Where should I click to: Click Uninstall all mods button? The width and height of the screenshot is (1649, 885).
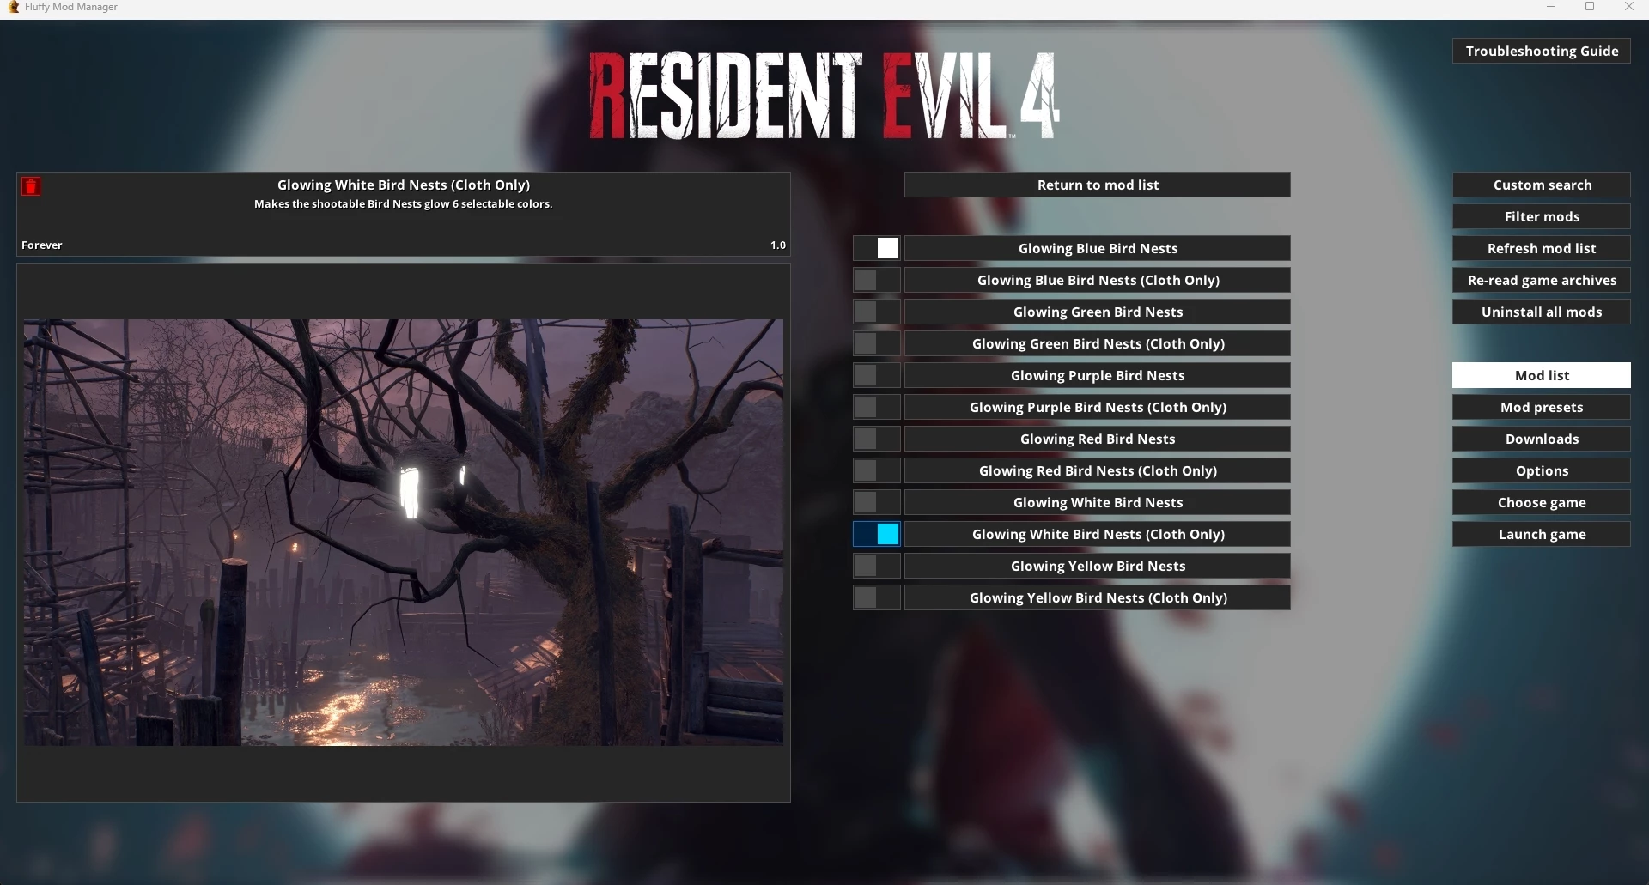(1542, 312)
